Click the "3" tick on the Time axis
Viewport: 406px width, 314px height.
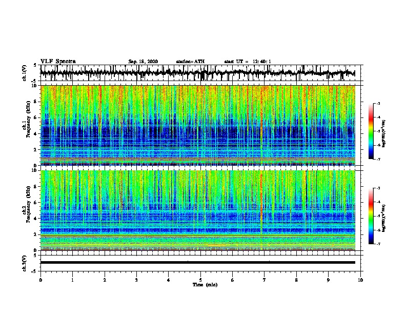click(136, 280)
